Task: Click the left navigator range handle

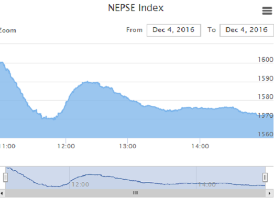Action: pyautogui.click(x=5, y=178)
